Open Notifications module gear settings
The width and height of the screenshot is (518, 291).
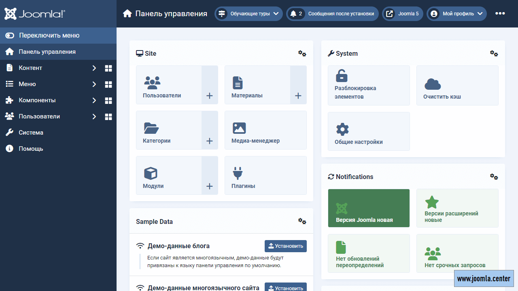coord(494,177)
